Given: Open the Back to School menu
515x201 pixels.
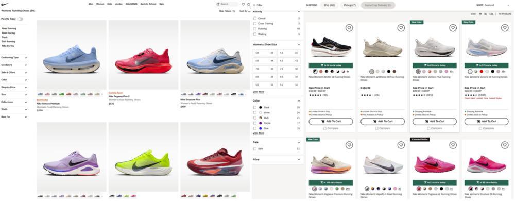Looking at the screenshot, I should 148,4.
